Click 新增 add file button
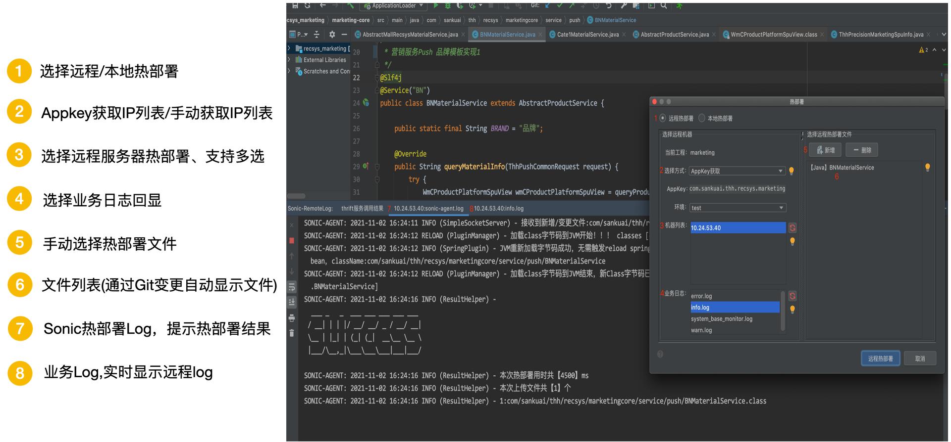 (826, 150)
